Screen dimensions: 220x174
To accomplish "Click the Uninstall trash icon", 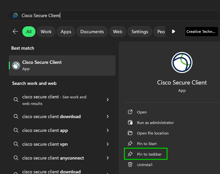I will (130, 165).
